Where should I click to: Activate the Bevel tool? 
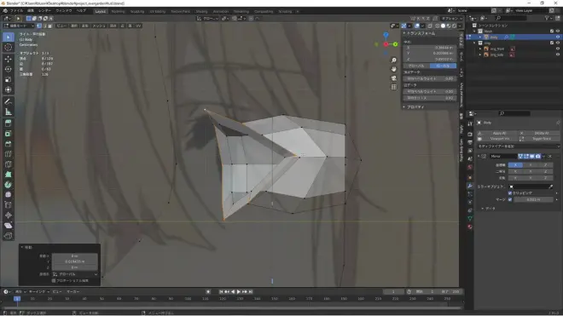[9, 144]
